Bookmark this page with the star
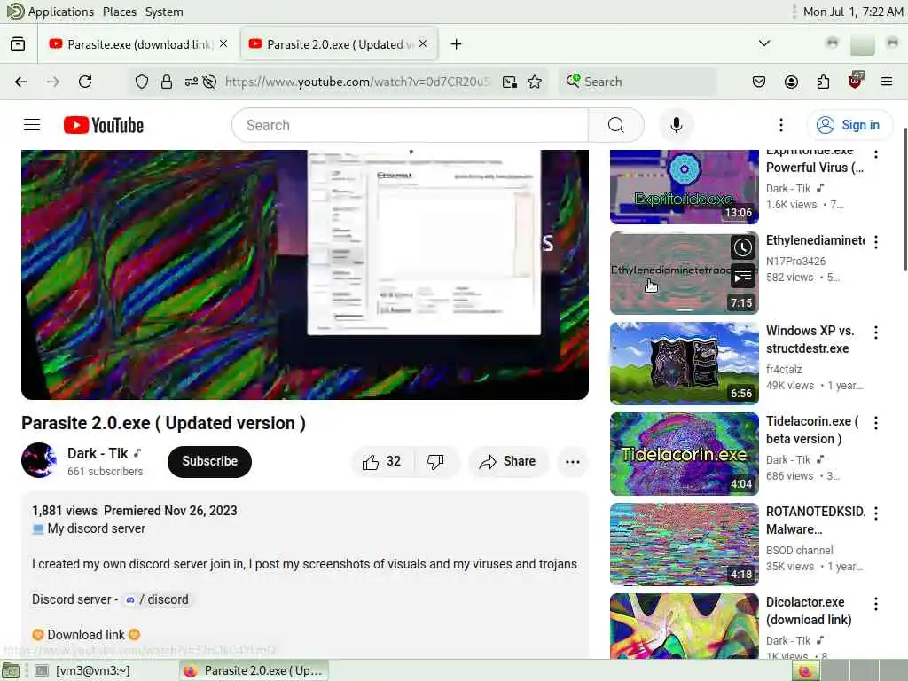Viewport: 908px width, 681px height. [x=535, y=82]
